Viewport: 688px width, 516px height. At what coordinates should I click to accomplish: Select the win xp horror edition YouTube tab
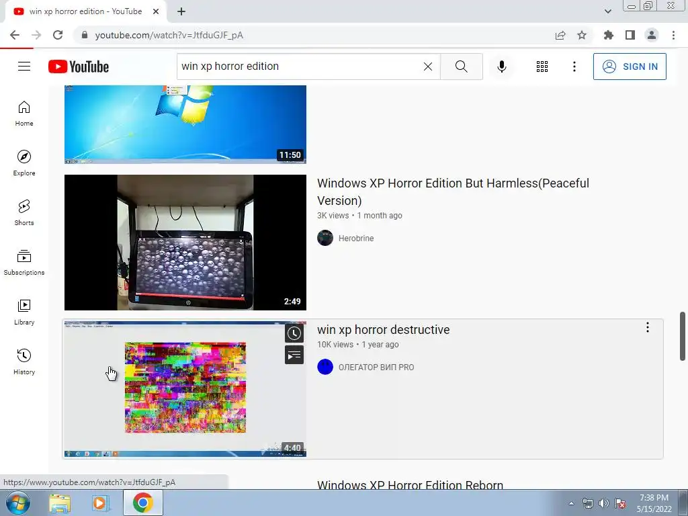(85, 11)
